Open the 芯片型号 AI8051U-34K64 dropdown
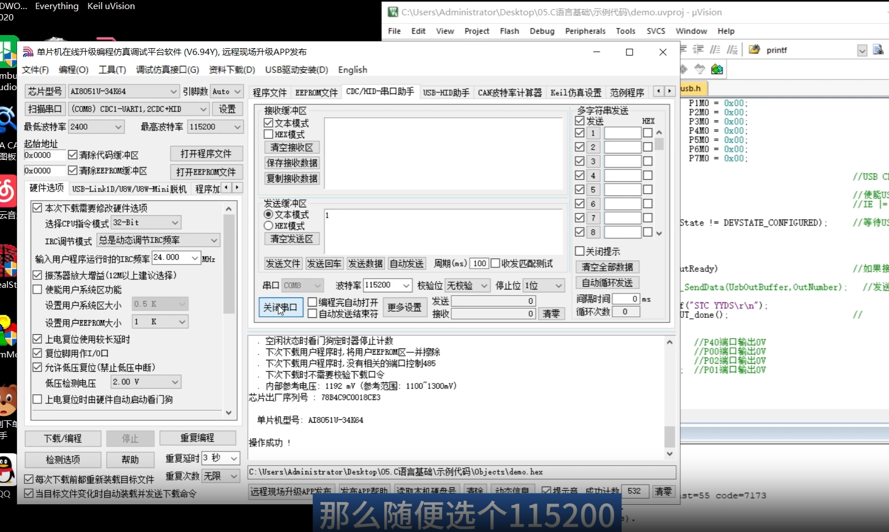Image resolution: width=889 pixels, height=532 pixels. (124, 91)
